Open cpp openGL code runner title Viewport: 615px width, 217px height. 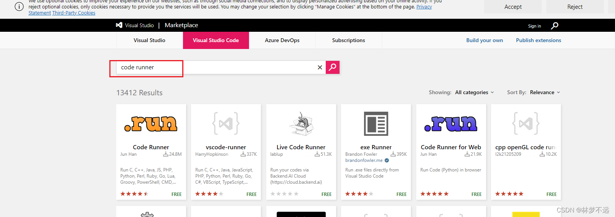(526, 147)
